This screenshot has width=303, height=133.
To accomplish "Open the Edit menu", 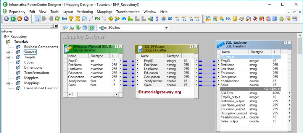I will click(32, 12).
